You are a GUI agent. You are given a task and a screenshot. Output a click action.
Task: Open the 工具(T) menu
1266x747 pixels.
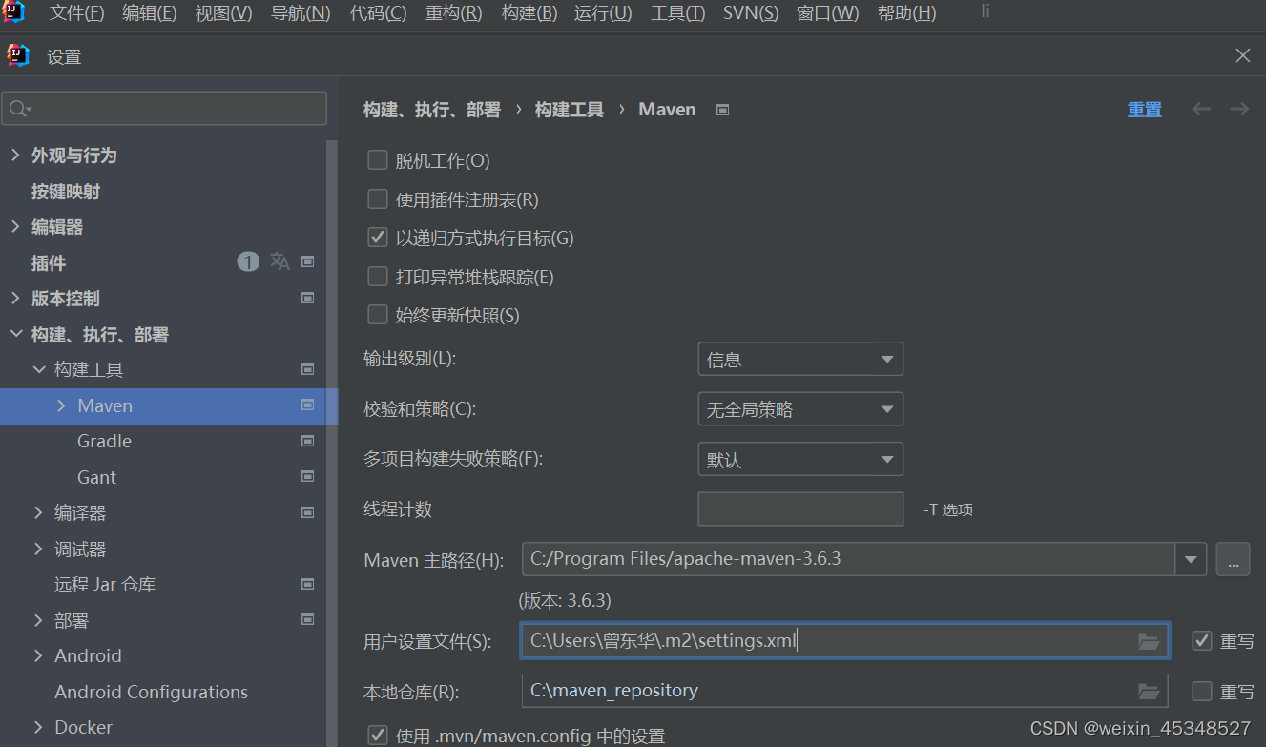pos(678,13)
